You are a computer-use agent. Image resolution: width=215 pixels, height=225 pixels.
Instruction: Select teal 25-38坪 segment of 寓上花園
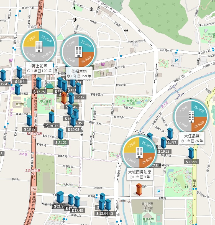pos(47,39)
